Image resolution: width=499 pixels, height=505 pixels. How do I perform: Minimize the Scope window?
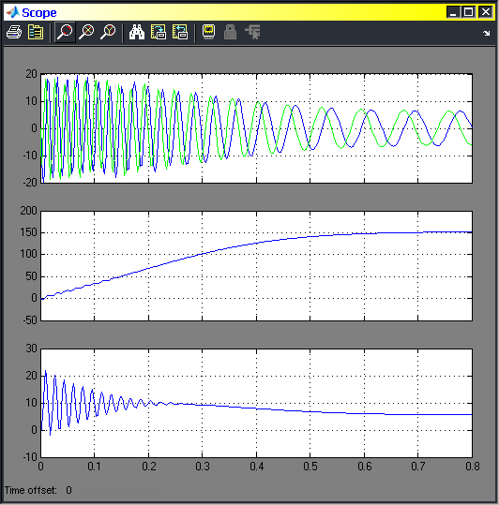click(x=453, y=12)
